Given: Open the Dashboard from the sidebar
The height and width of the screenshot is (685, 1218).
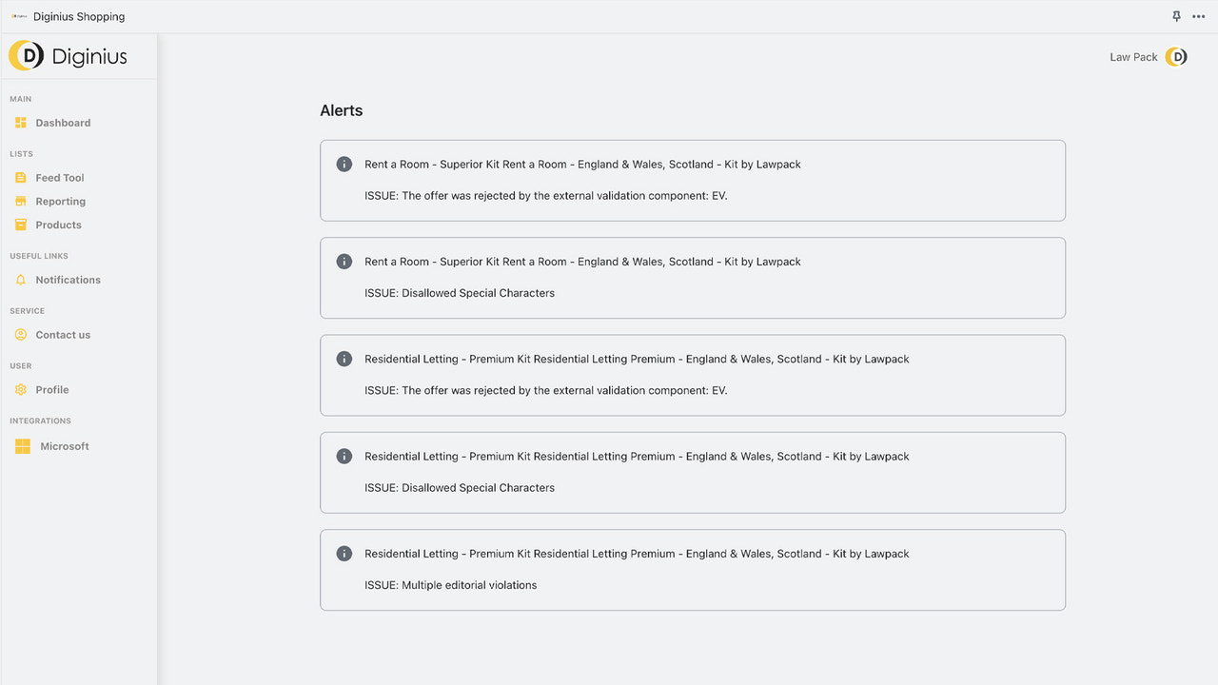Looking at the screenshot, I should tap(63, 122).
